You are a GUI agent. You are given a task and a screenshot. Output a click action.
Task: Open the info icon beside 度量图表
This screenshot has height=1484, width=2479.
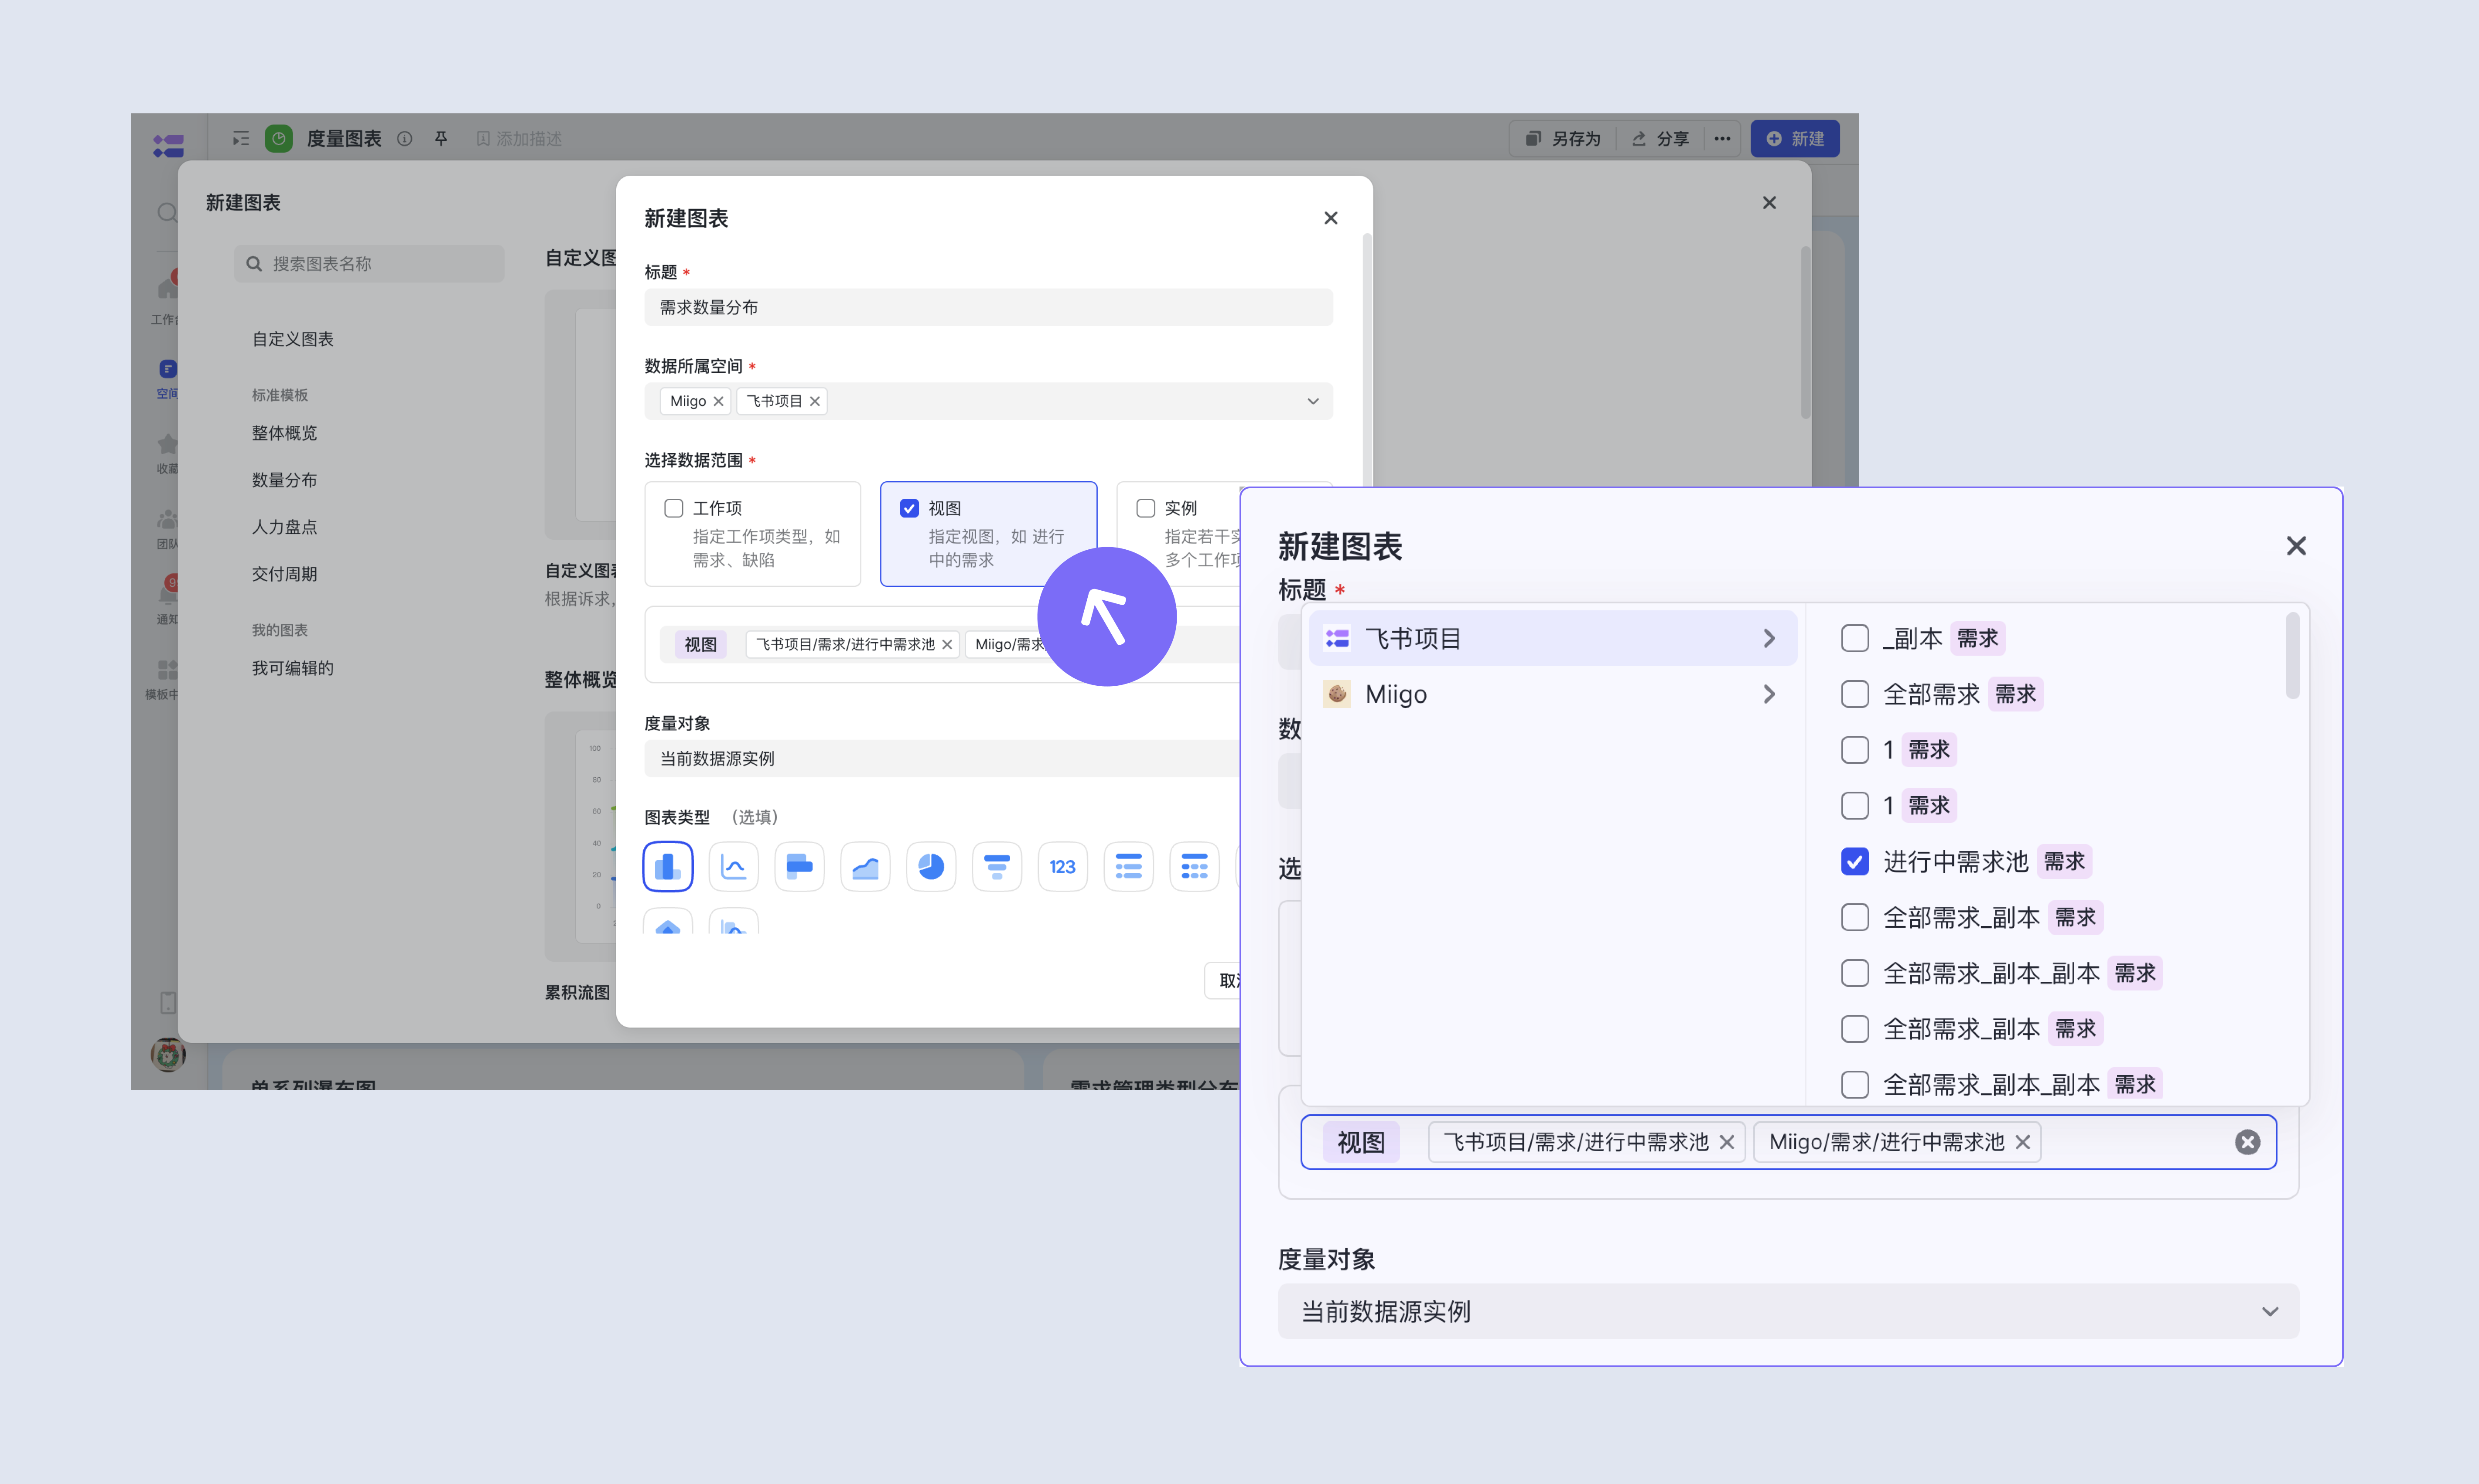coord(404,138)
